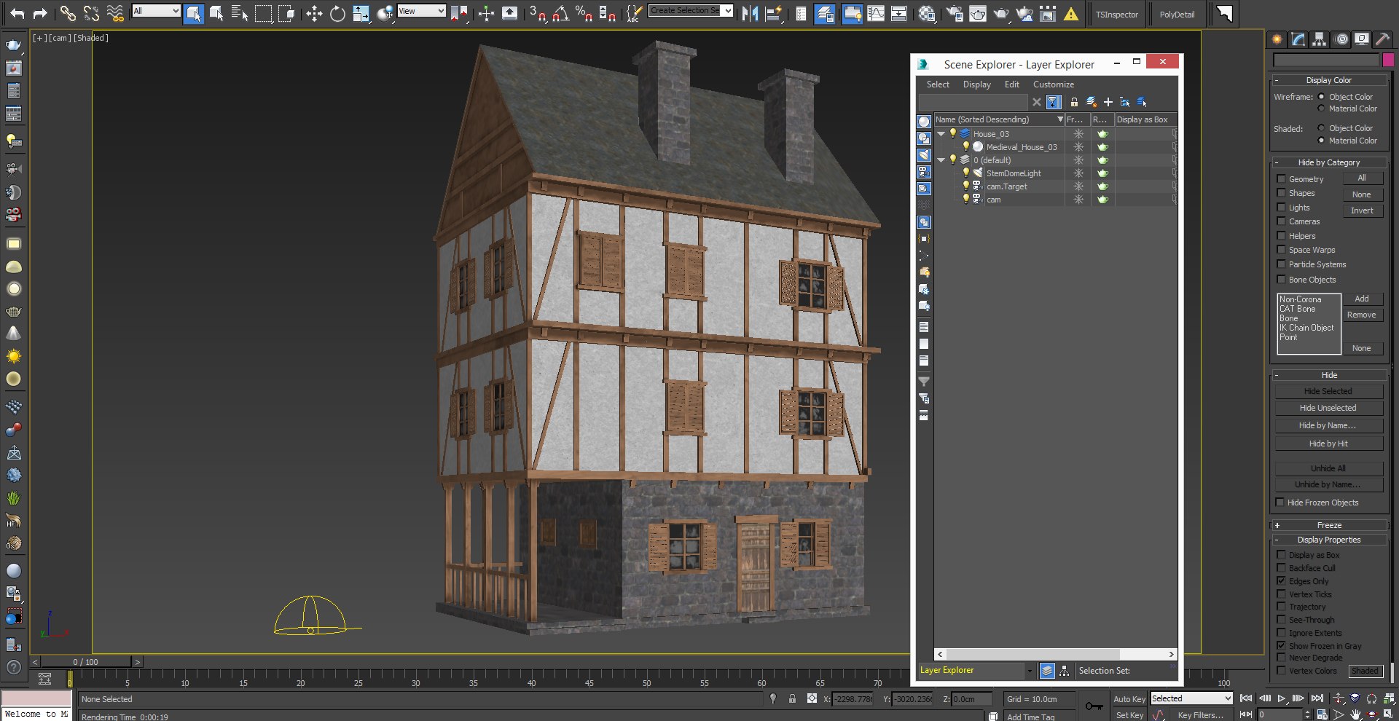This screenshot has height=721, width=1399.
Task: Enable the Lights hide category checkbox
Action: click(x=1281, y=208)
